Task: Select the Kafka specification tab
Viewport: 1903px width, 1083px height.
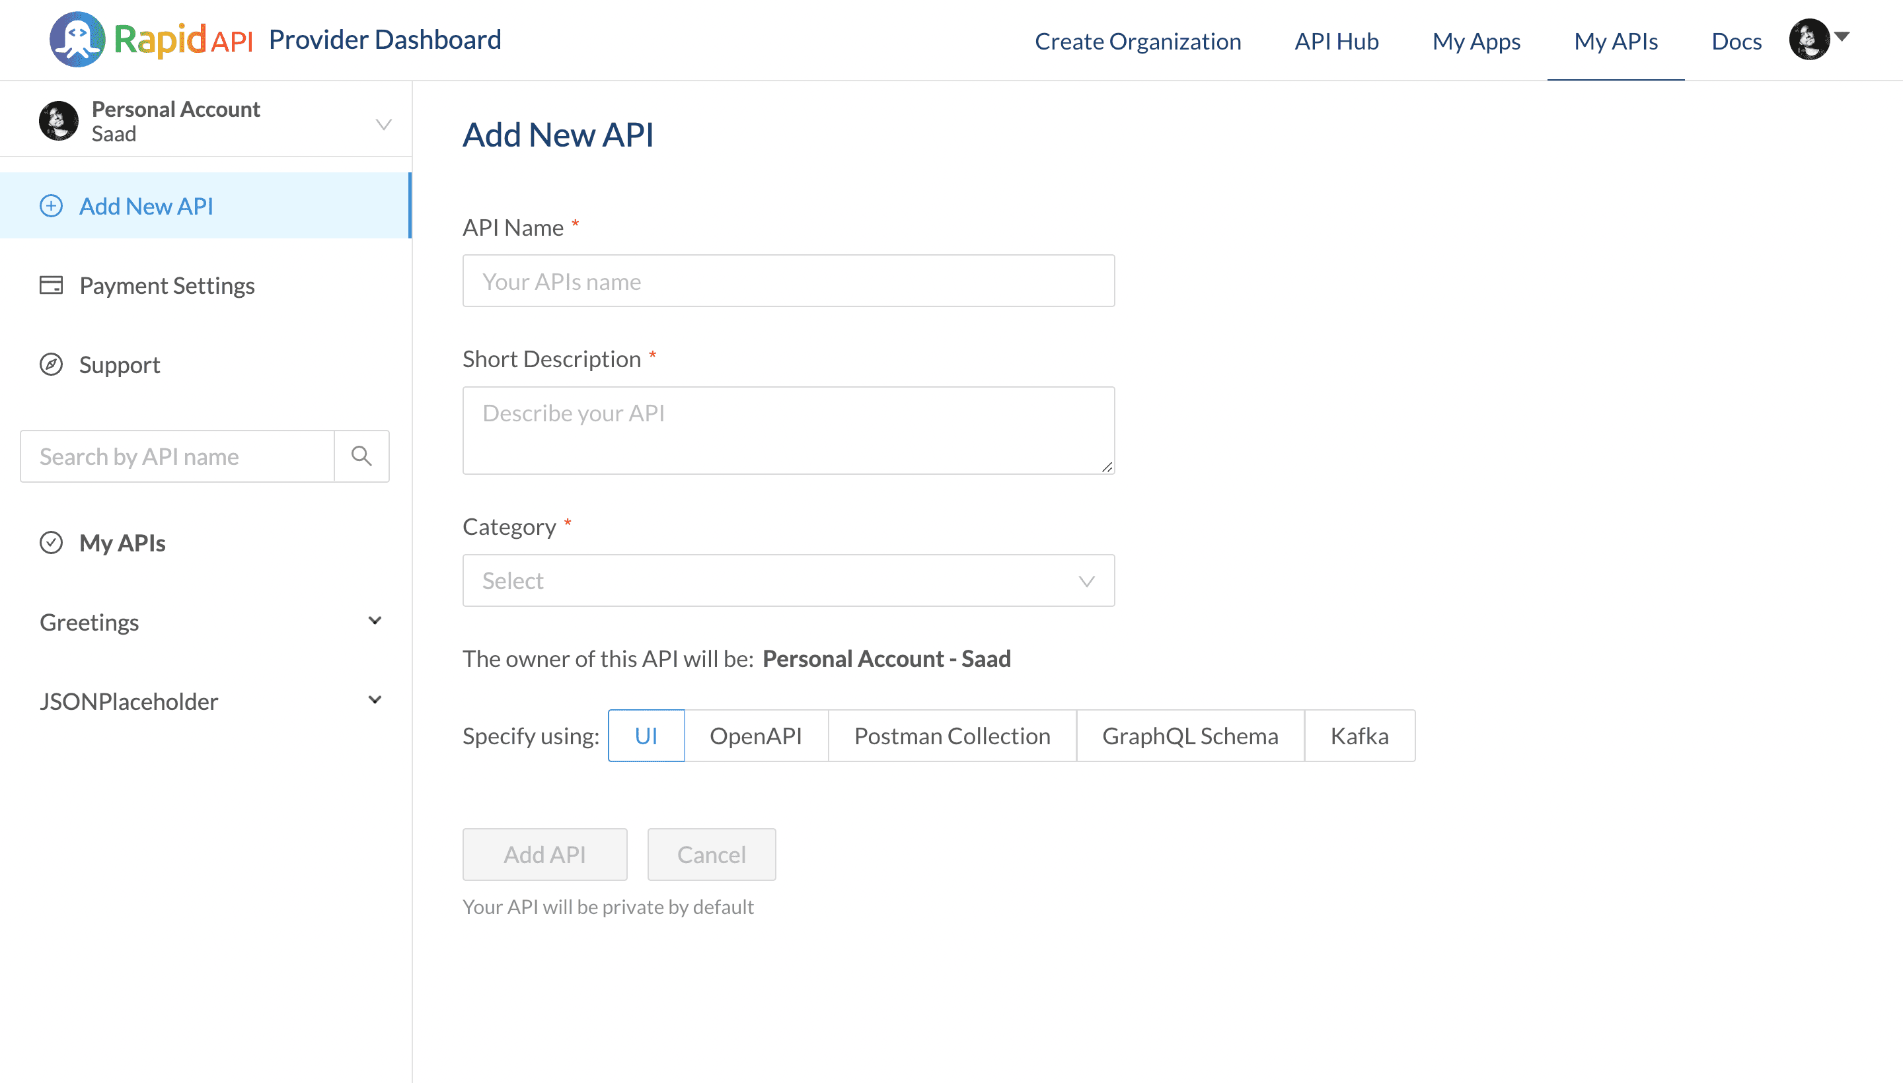Action: point(1361,734)
